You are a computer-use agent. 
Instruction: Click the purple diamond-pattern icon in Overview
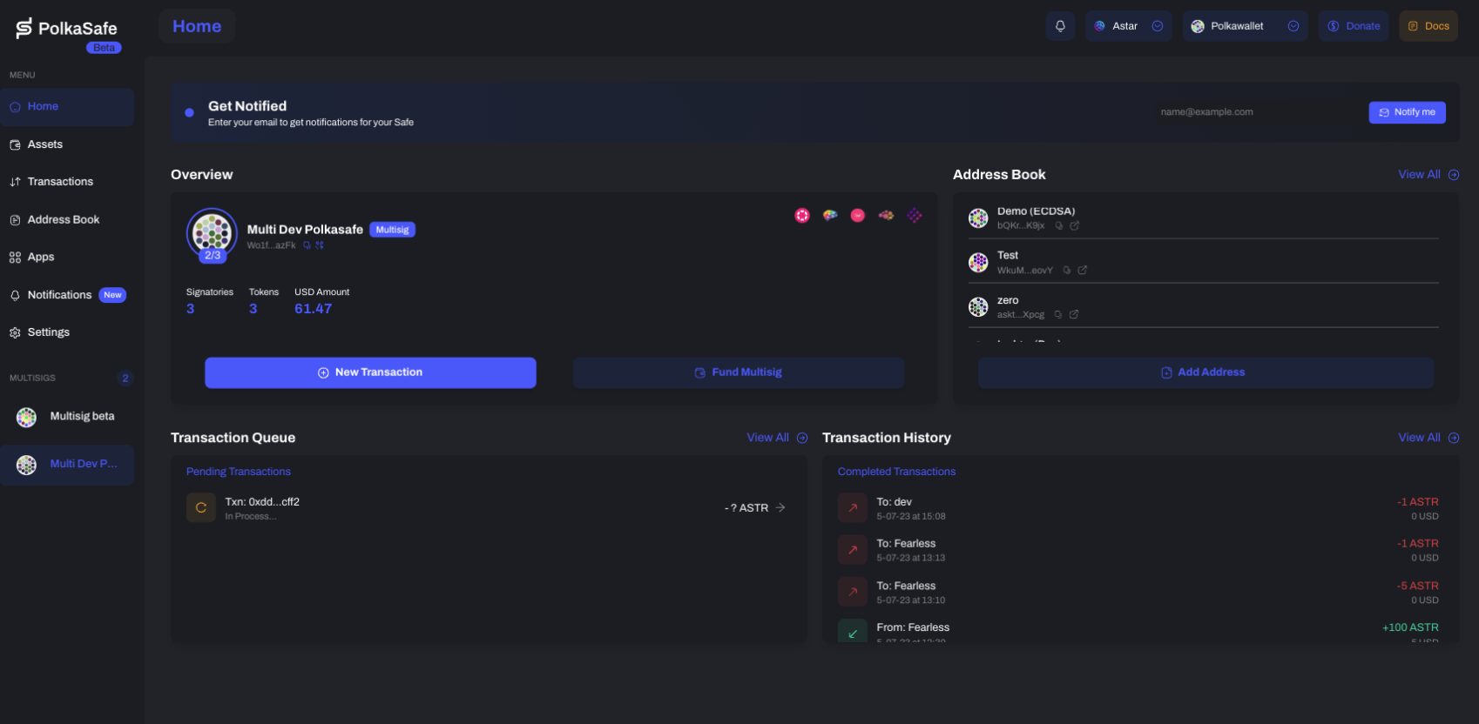914,215
